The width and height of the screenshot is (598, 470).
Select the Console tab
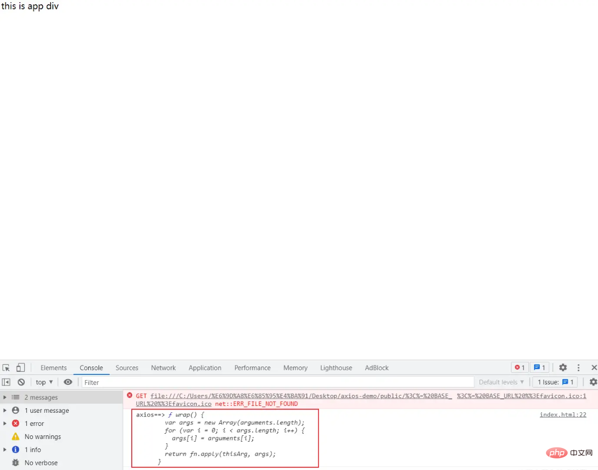click(91, 368)
